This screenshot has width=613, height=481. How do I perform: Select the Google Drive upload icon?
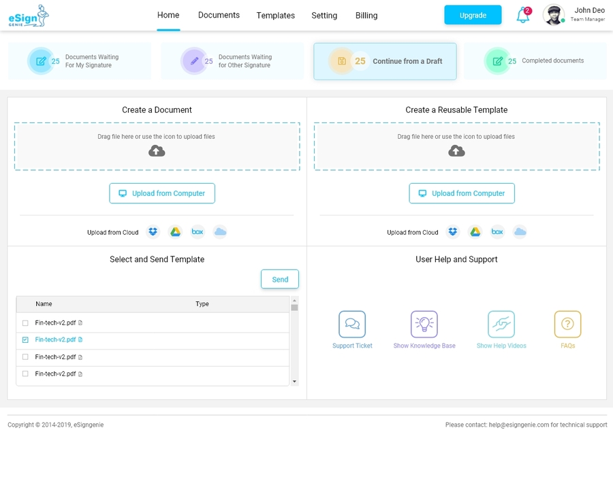pyautogui.click(x=175, y=231)
